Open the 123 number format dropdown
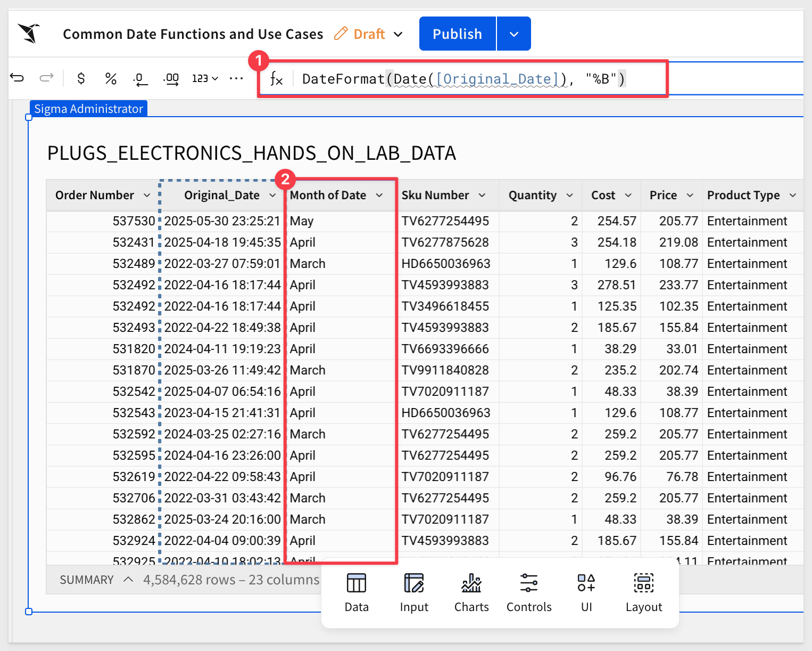Viewport: 812px width, 651px height. click(205, 79)
